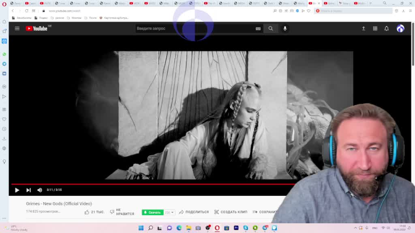Viewport: 415px width, 233px height.
Task: Open the YouTube apps grid
Action: [x=375, y=29]
